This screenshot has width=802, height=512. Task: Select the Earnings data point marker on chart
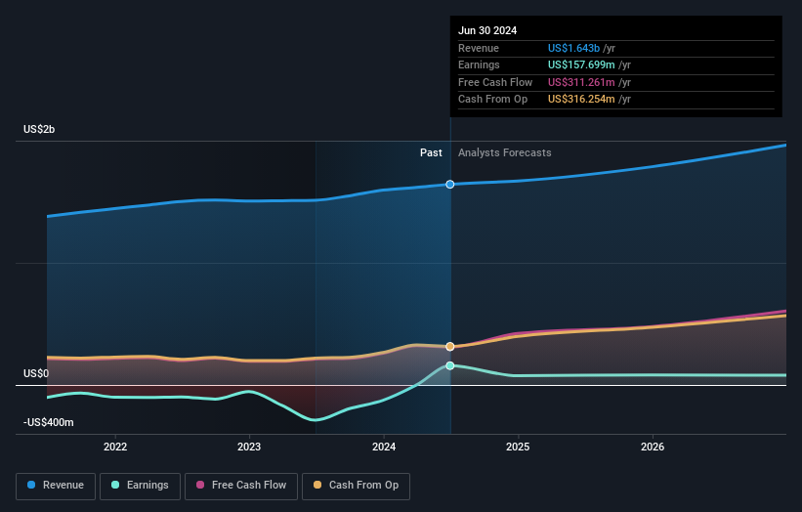(450, 365)
